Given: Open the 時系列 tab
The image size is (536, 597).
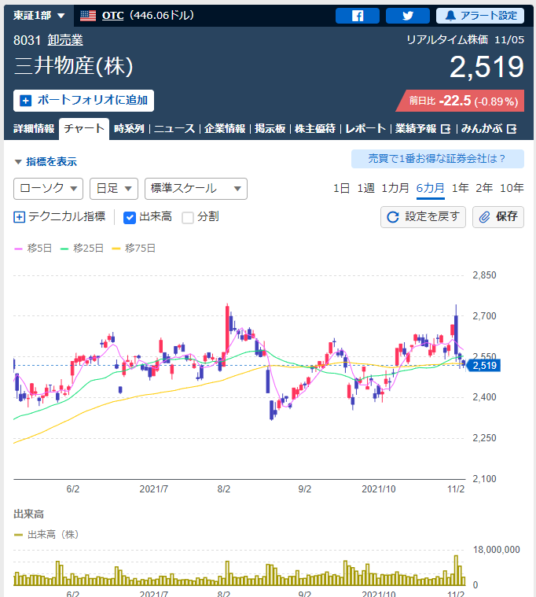Looking at the screenshot, I should pos(130,129).
